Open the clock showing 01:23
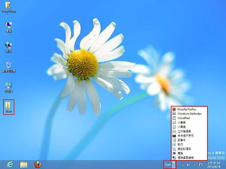 214,165
